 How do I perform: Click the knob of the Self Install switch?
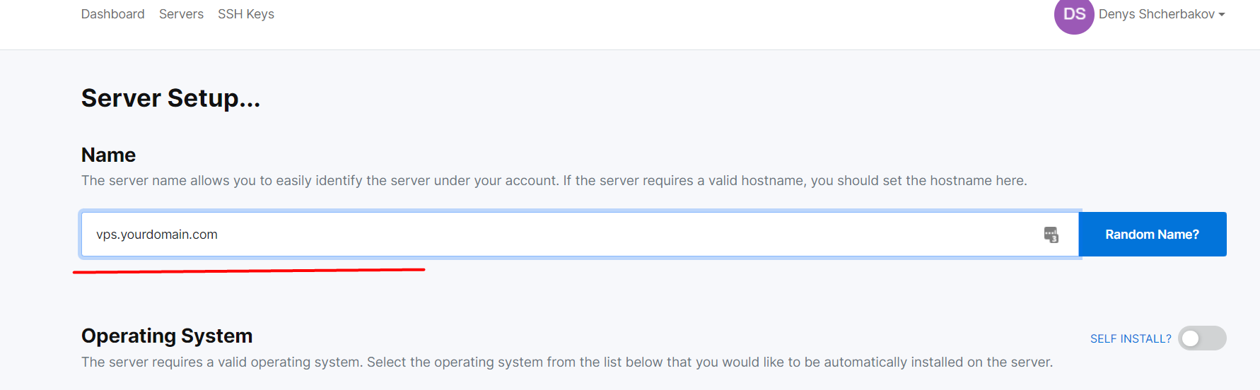[1191, 338]
